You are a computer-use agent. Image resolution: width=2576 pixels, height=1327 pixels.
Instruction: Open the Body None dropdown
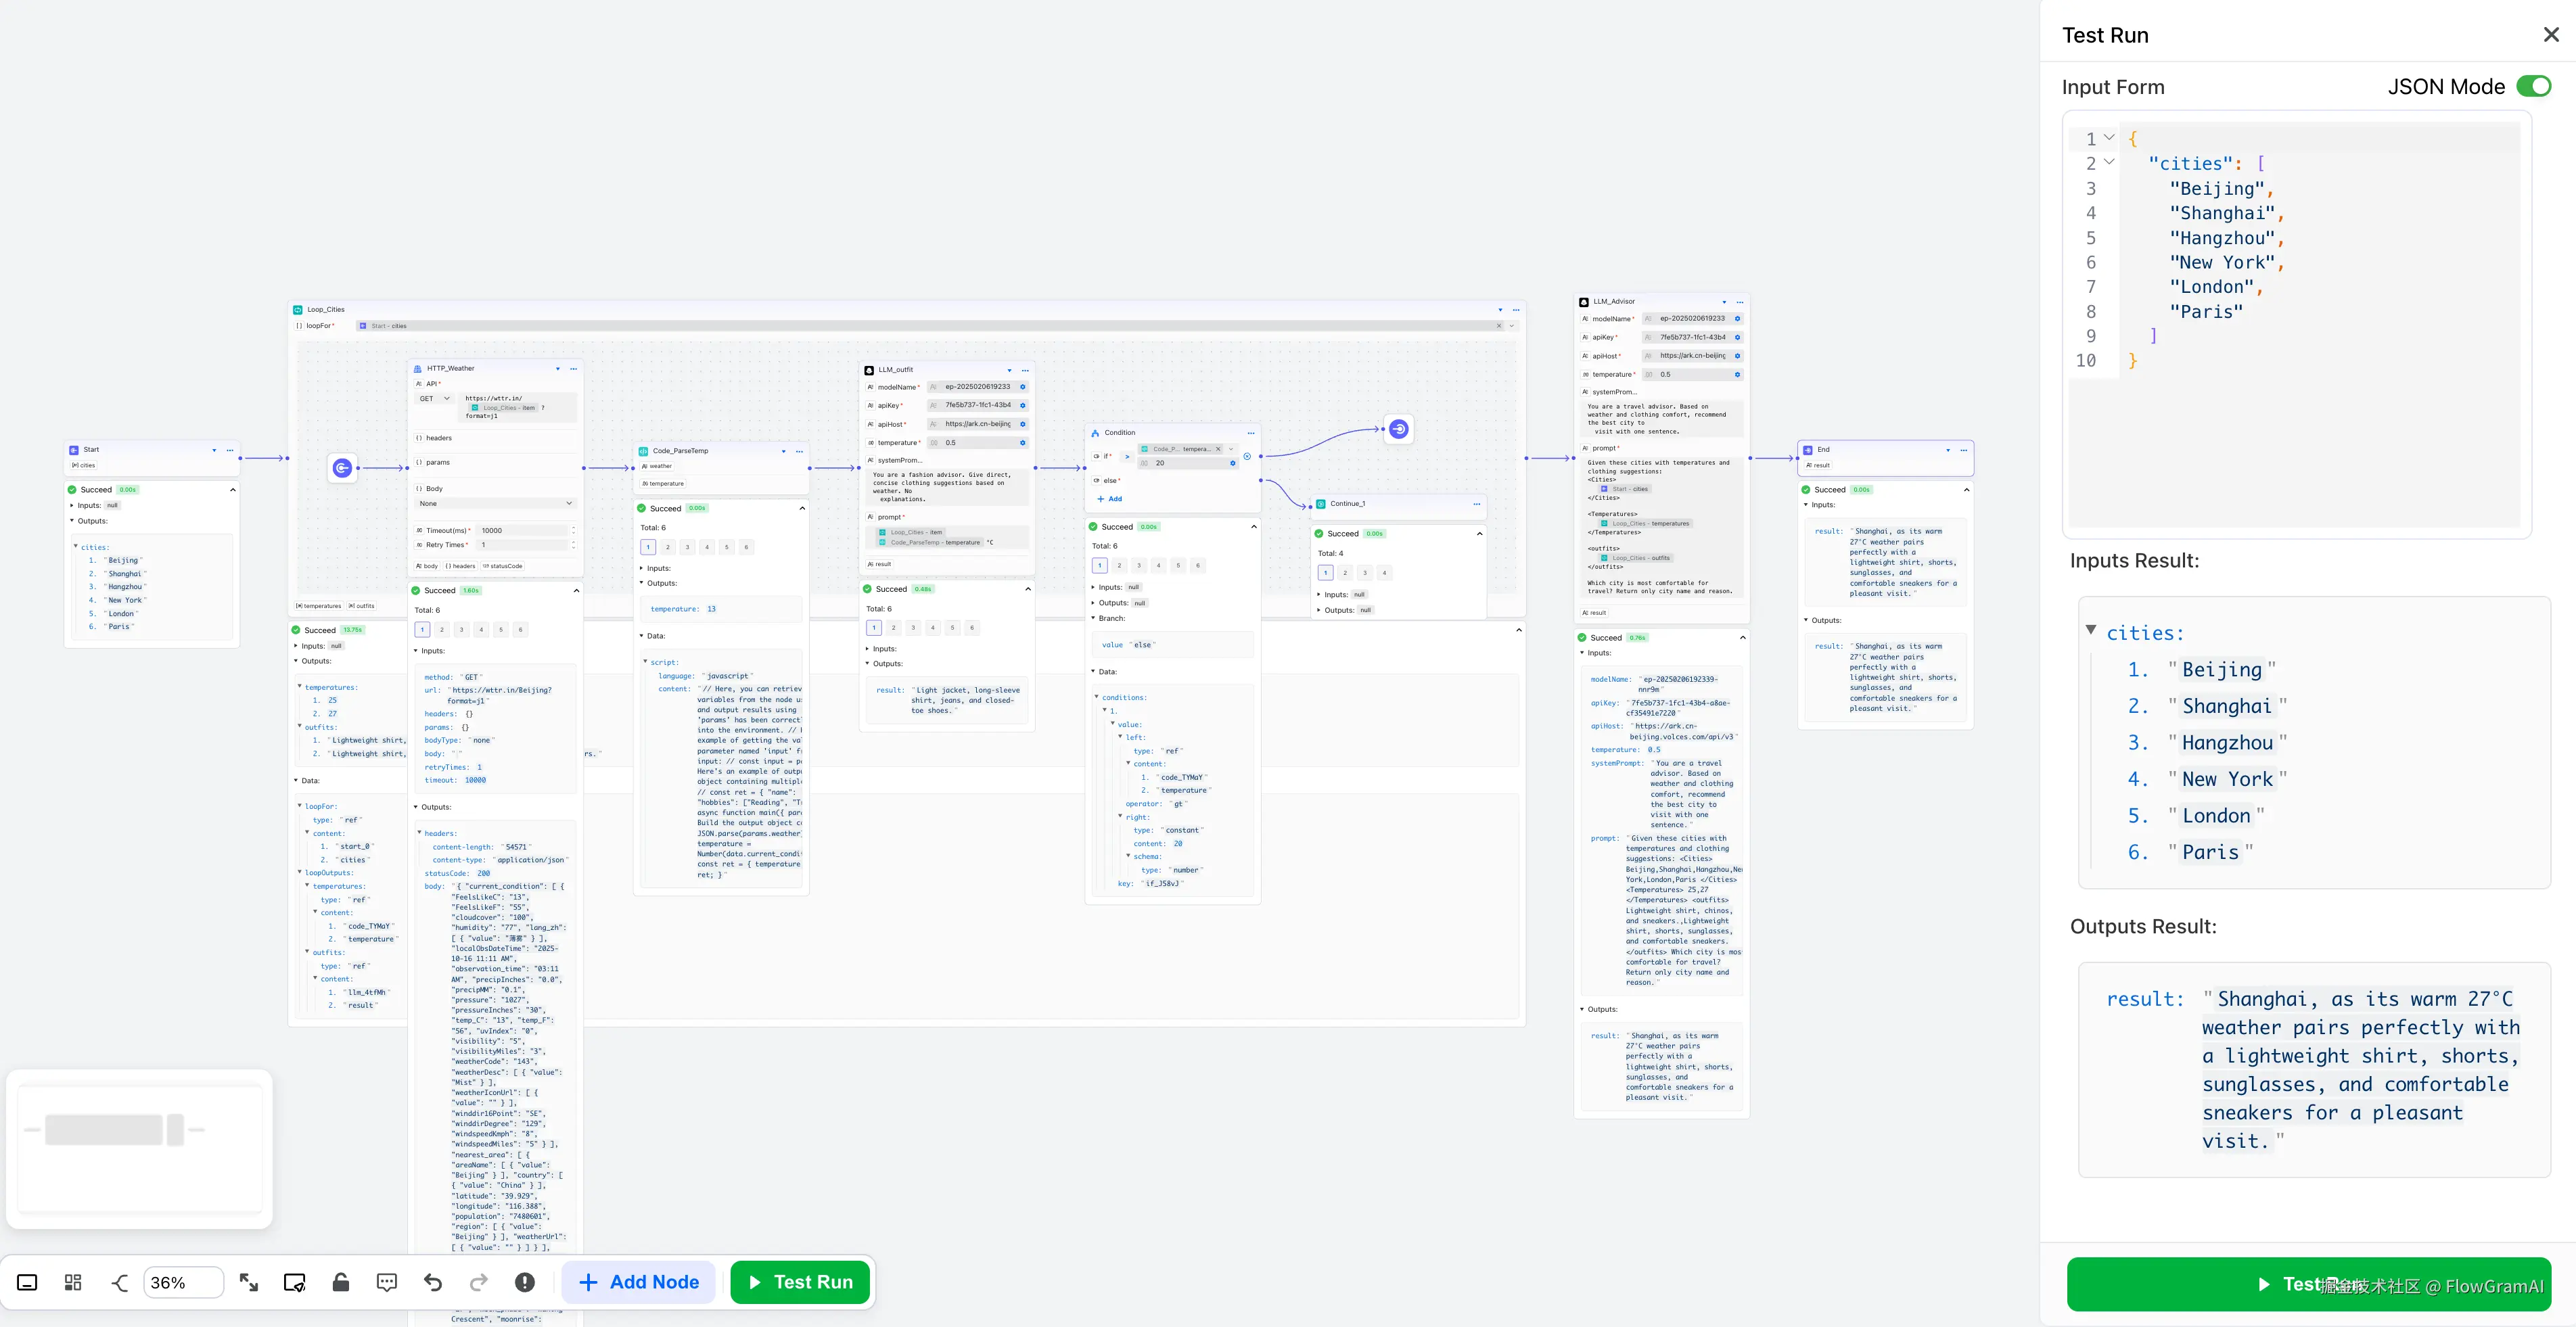[x=496, y=503]
